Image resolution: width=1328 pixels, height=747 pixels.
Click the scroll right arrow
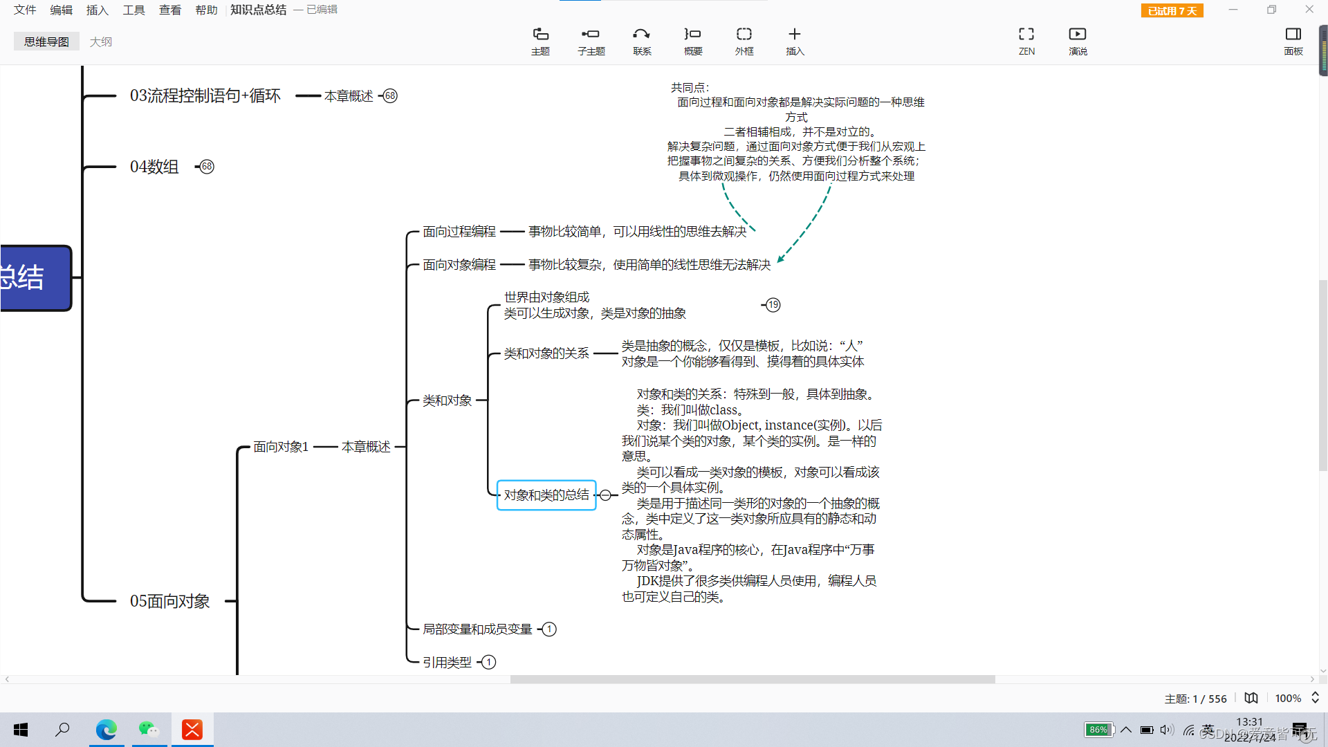1312,679
